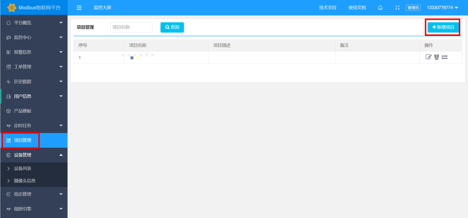Click the 查询 search button
This screenshot has height=218, width=468.
pyautogui.click(x=172, y=27)
